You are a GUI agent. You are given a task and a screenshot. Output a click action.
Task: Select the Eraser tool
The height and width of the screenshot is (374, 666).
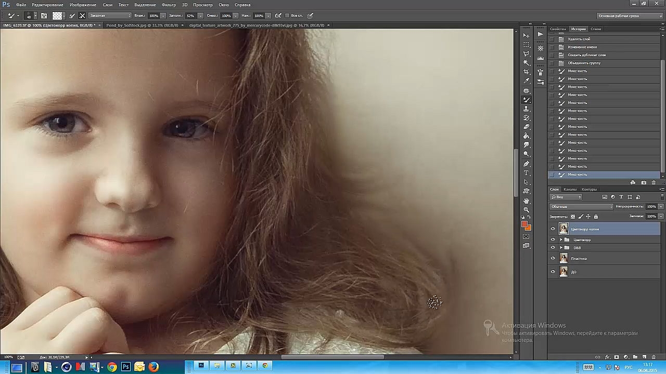[x=527, y=127]
